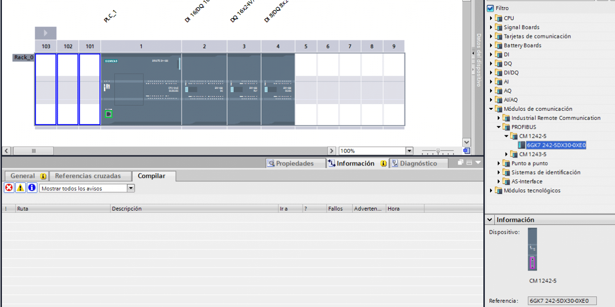Viewport: 615px width, 307px height.
Task: Expand the CM 1243-5 tree node
Action: click(507, 154)
